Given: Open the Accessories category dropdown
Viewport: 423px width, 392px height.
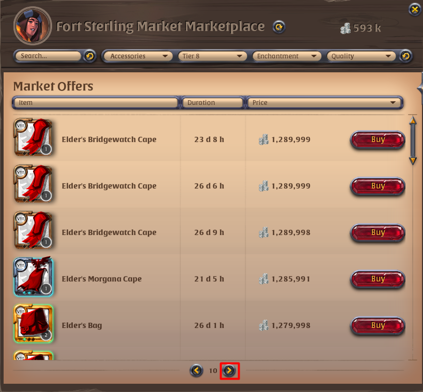Looking at the screenshot, I should click(x=137, y=56).
